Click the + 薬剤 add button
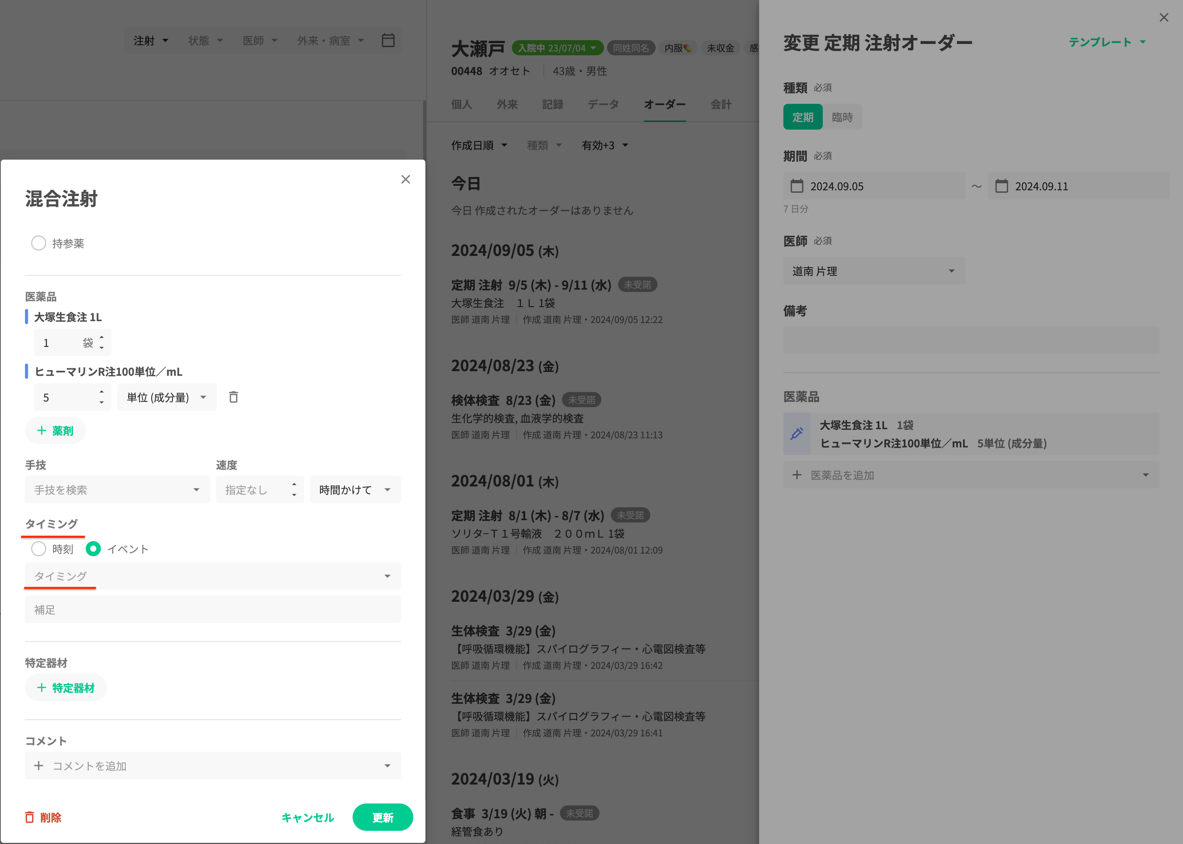Viewport: 1183px width, 844px height. [x=55, y=430]
